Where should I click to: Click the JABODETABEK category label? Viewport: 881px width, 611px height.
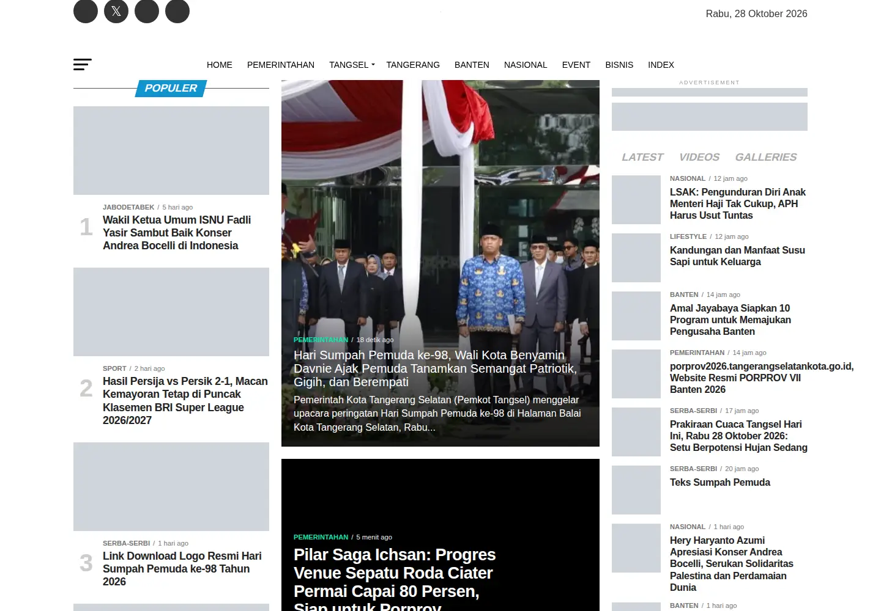tap(128, 207)
